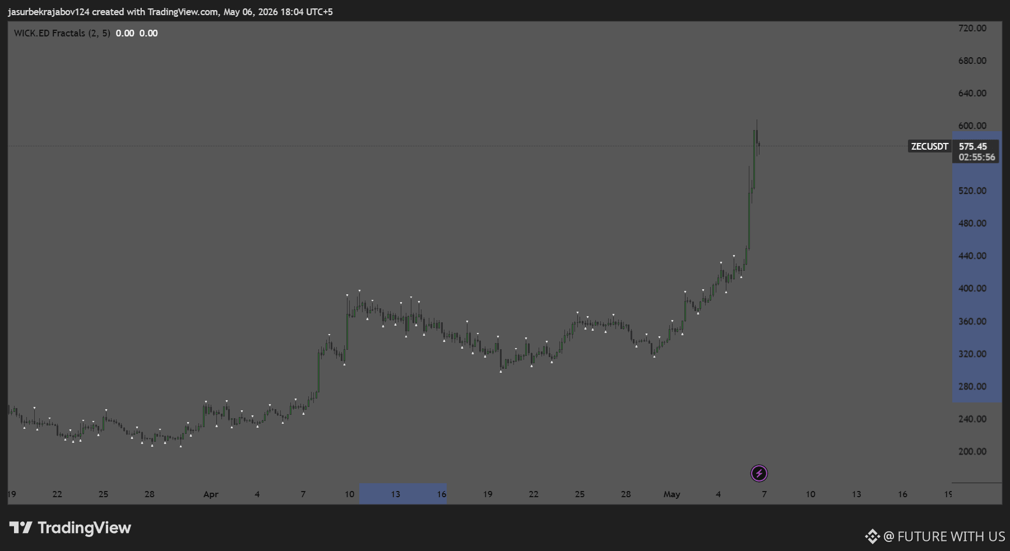1010x551 pixels.
Task: Click the March 28 date label on time axis
Action: pos(150,494)
